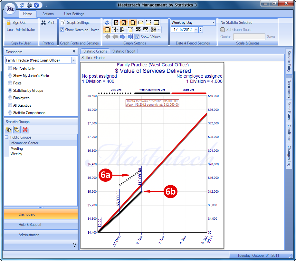The height and width of the screenshot is (261, 296).
Task: Click the Print button
Action: (48, 23)
